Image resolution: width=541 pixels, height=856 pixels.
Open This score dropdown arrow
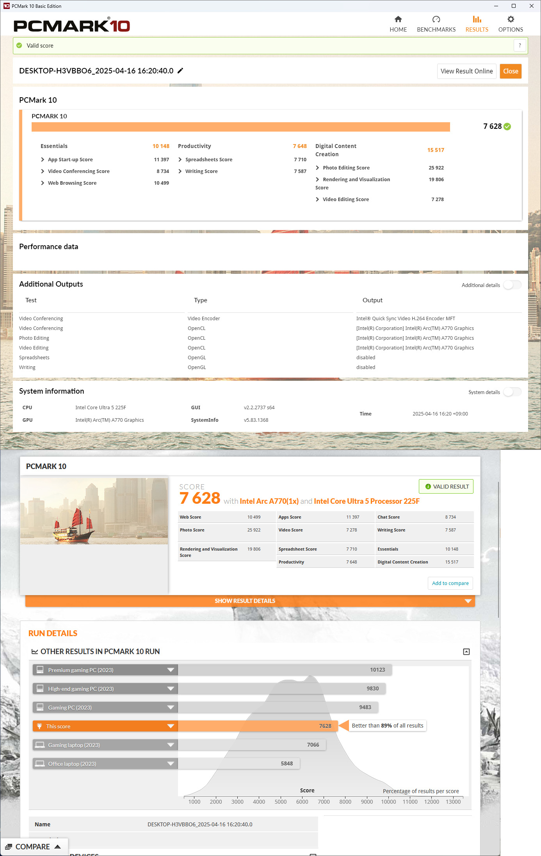[171, 726]
